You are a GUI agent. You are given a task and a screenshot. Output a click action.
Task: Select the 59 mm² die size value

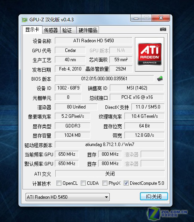pos(121,60)
